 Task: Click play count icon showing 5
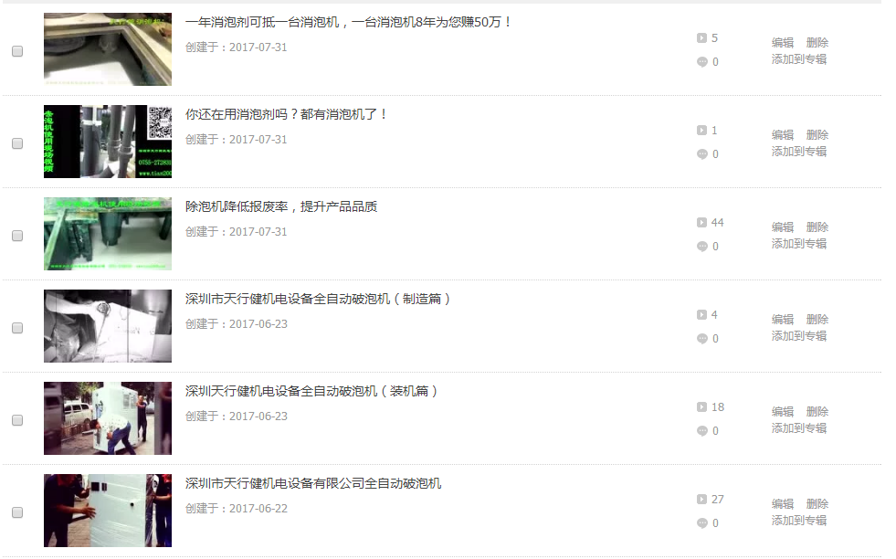click(701, 37)
